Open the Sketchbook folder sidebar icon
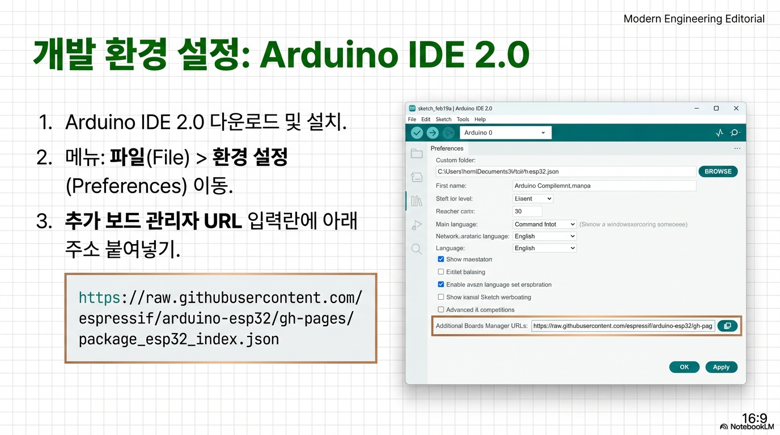Viewport: 780px width, 435px height. (417, 153)
